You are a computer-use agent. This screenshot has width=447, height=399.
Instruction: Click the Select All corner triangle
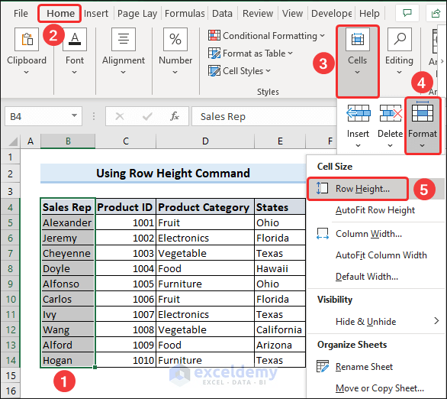pos(12,141)
